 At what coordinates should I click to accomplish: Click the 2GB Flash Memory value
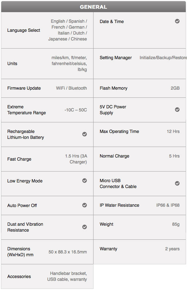[175, 88]
